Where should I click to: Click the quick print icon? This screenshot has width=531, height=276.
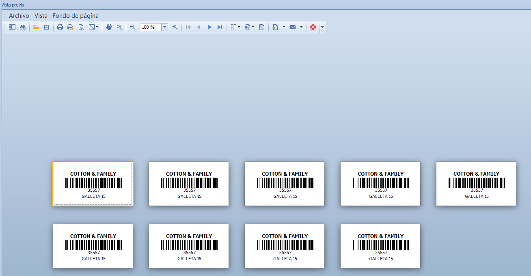(x=71, y=27)
